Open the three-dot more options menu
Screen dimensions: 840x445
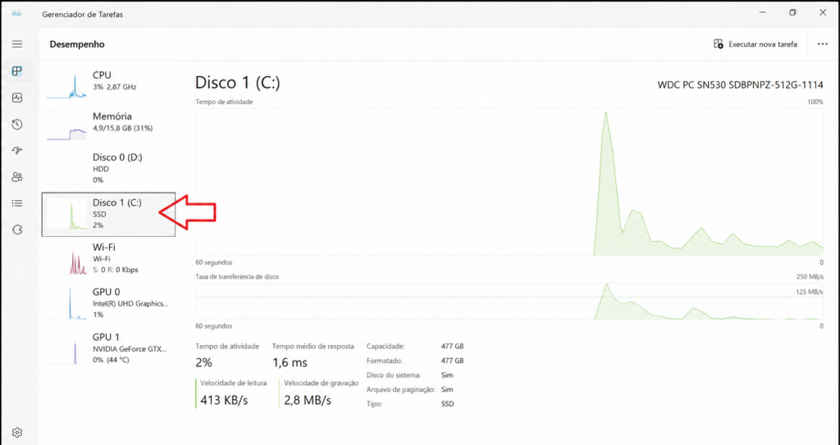click(x=822, y=44)
